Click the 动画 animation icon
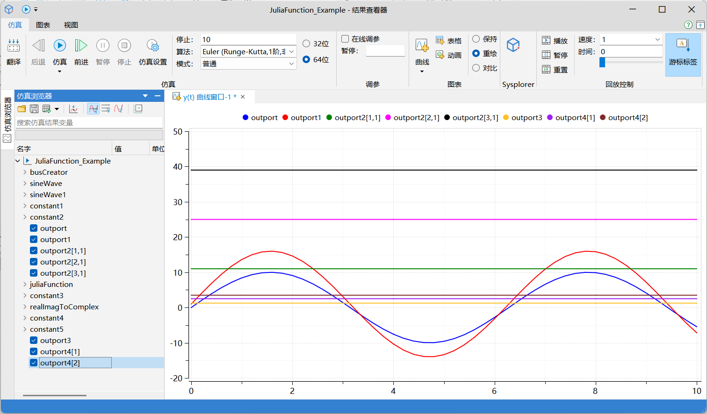 click(x=448, y=55)
